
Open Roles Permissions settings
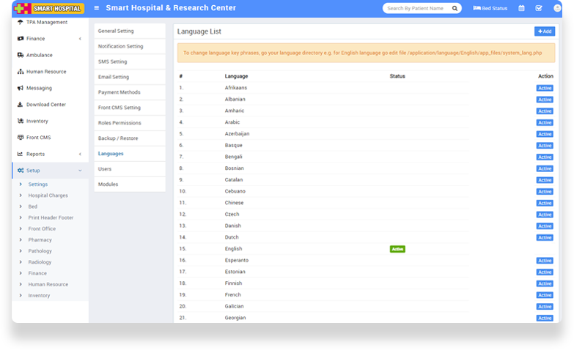click(x=119, y=123)
